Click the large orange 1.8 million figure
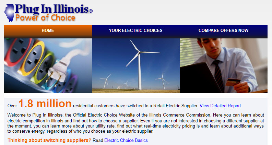272x145 pixels. pyautogui.click(x=45, y=104)
